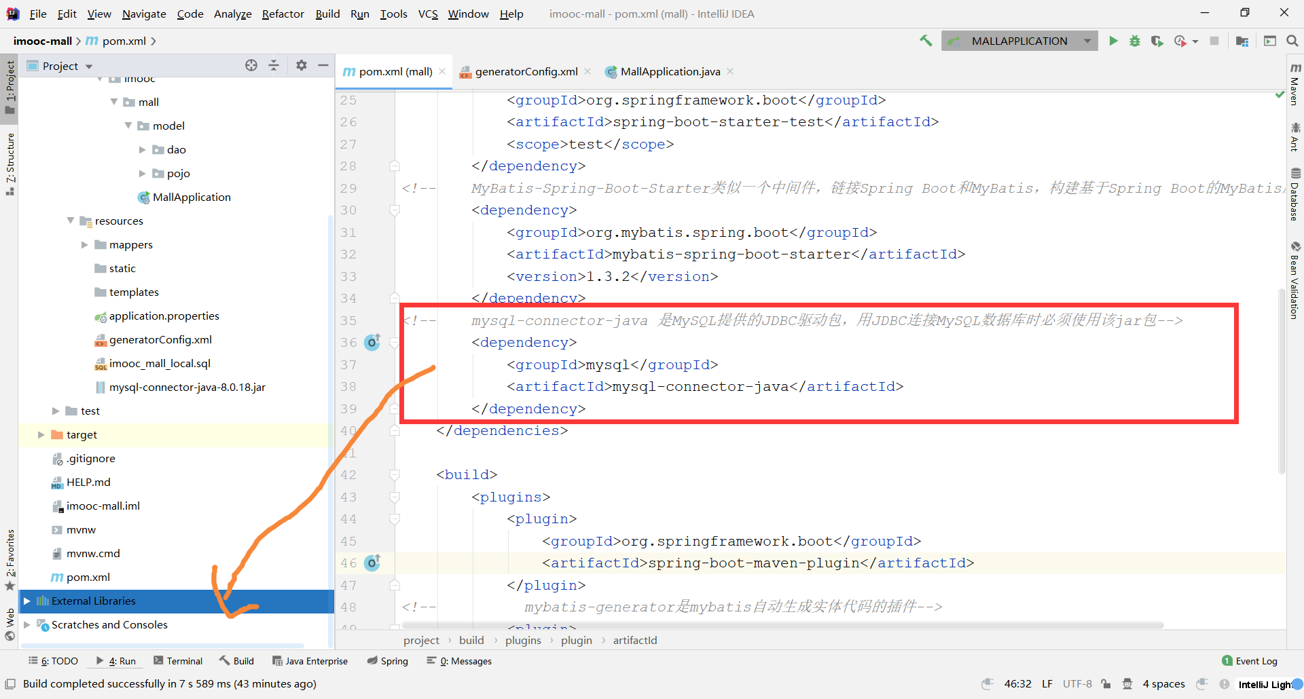Click the inspector hector icon in status bar

click(x=1127, y=684)
